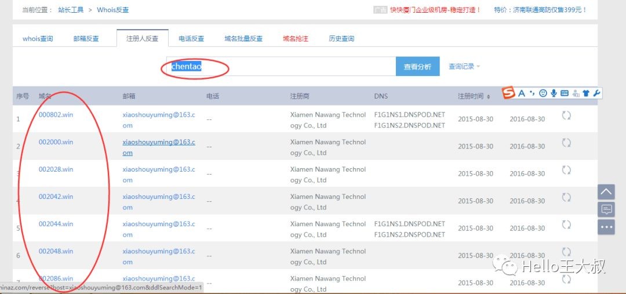Viewport: 626px width, 294px height.
Task: Sort by the 注册时间 column arrows
Action: coord(488,96)
